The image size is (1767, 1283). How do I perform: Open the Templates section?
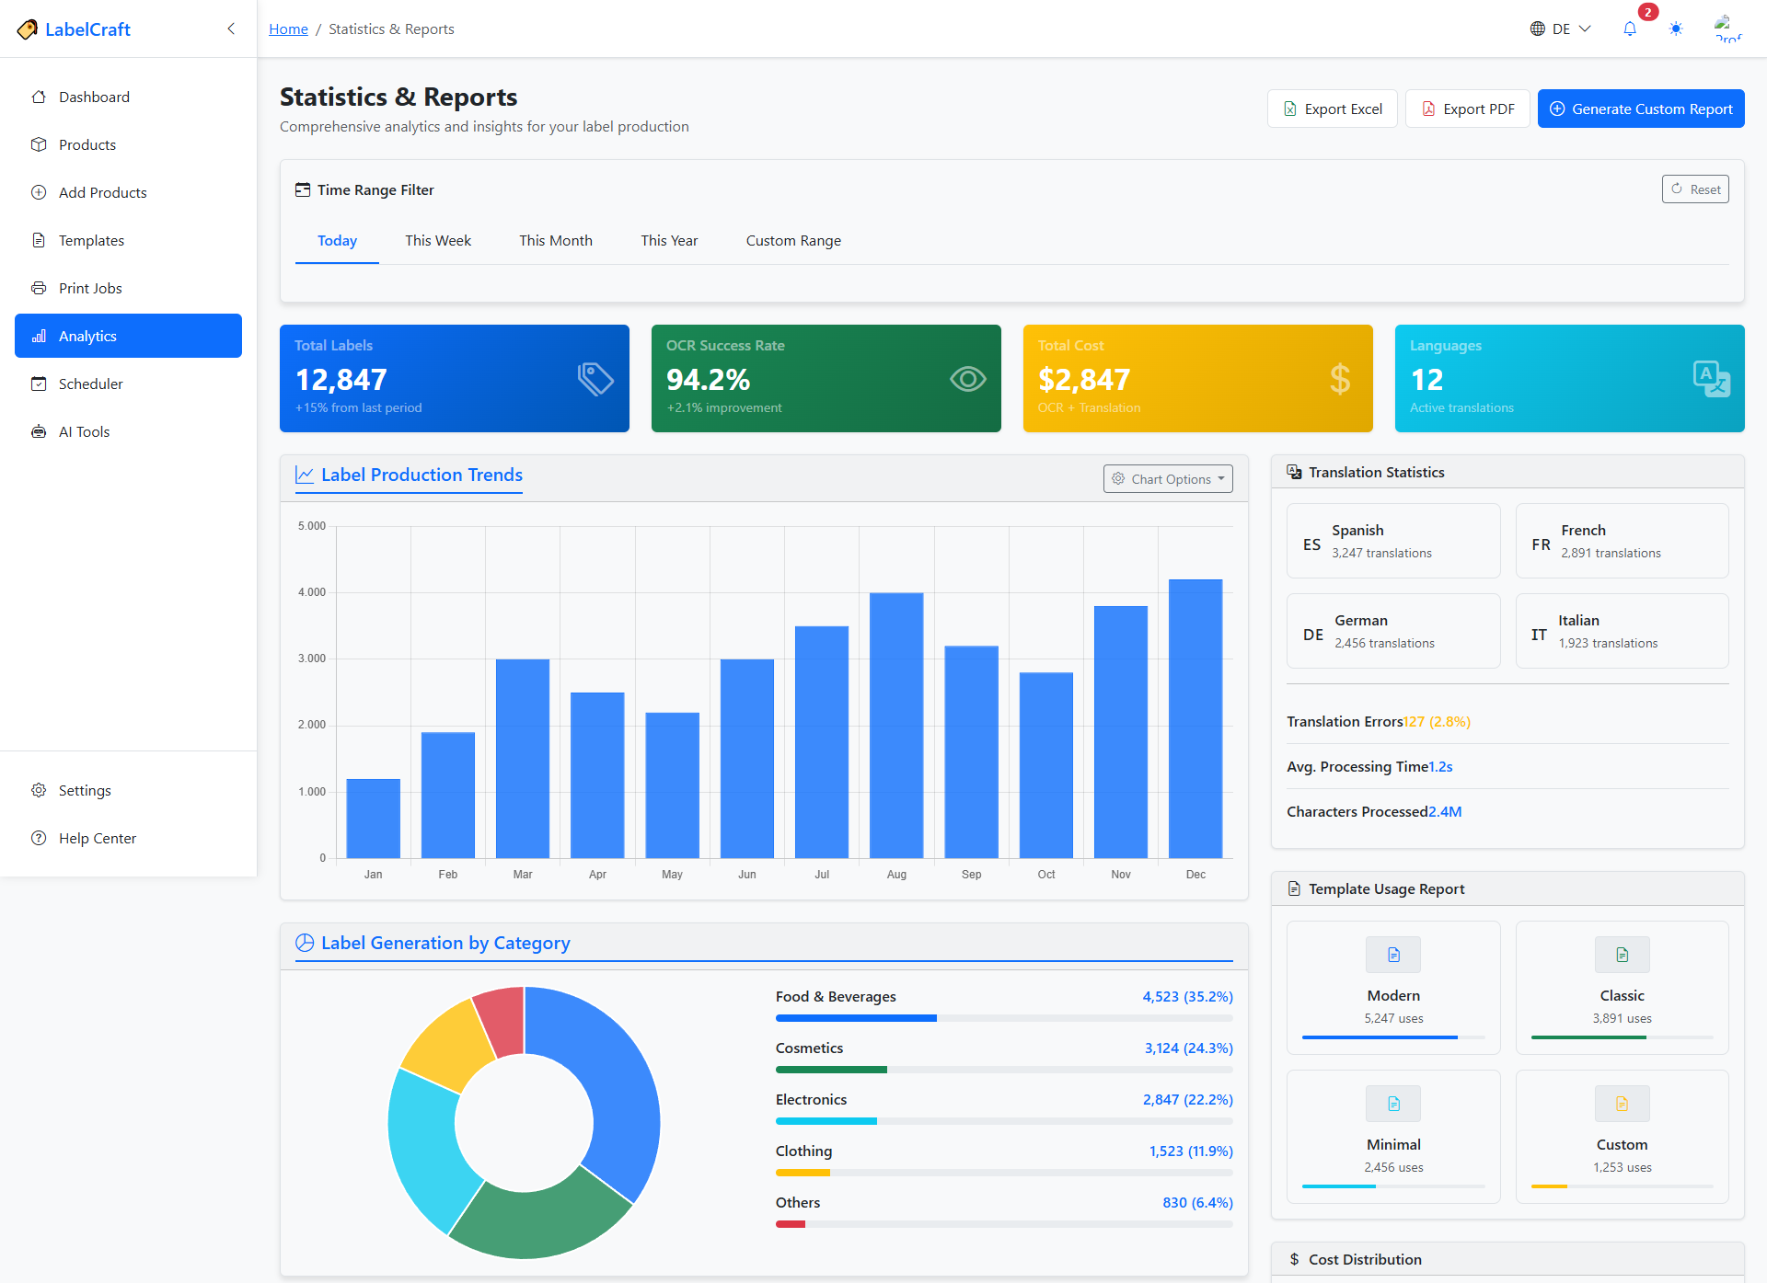pyautogui.click(x=90, y=240)
